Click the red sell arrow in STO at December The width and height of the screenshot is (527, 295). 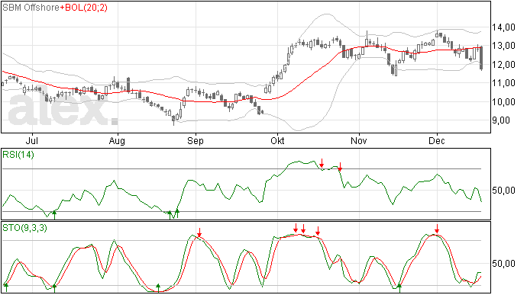point(437,229)
